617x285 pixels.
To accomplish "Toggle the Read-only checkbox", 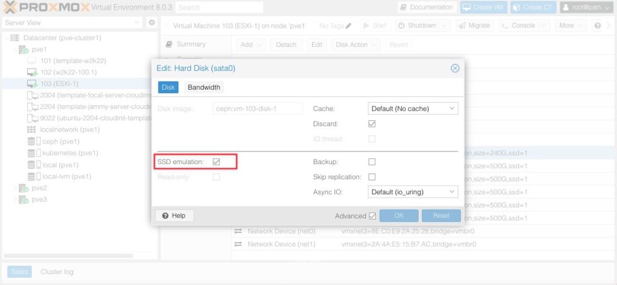I will click(x=216, y=177).
